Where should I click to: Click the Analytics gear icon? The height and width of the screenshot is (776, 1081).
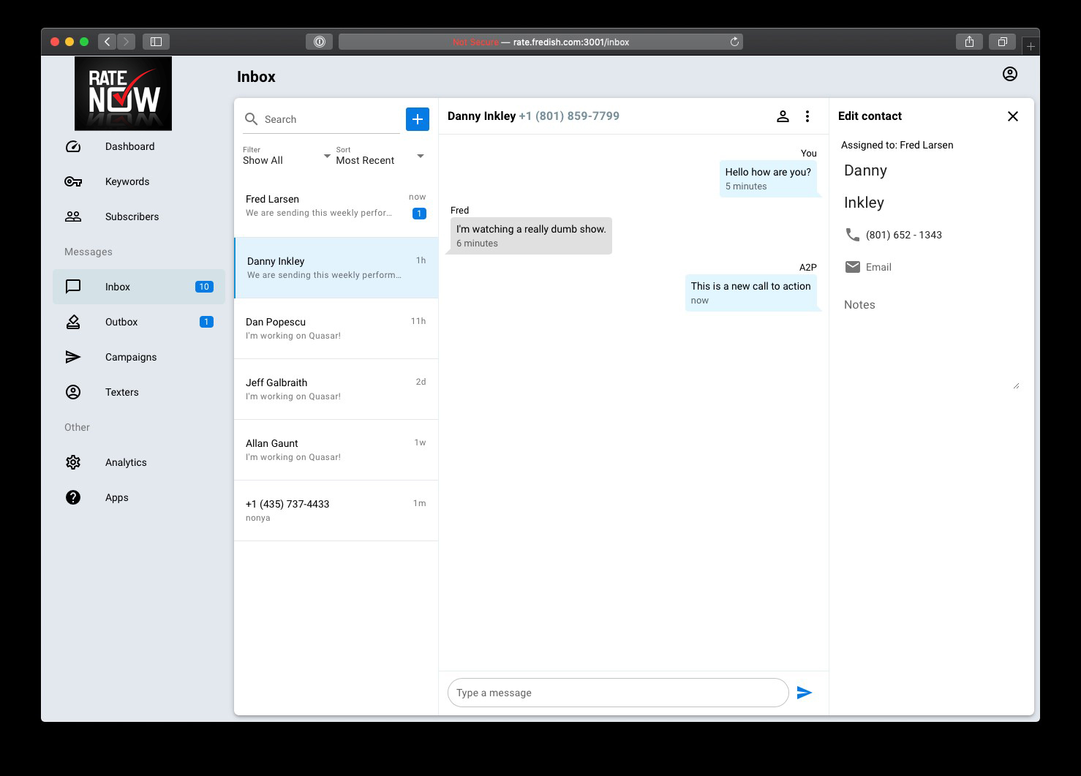pos(73,462)
